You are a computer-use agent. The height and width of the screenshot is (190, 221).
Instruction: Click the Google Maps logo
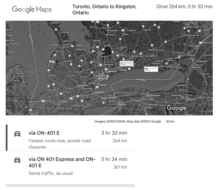point(32,9)
